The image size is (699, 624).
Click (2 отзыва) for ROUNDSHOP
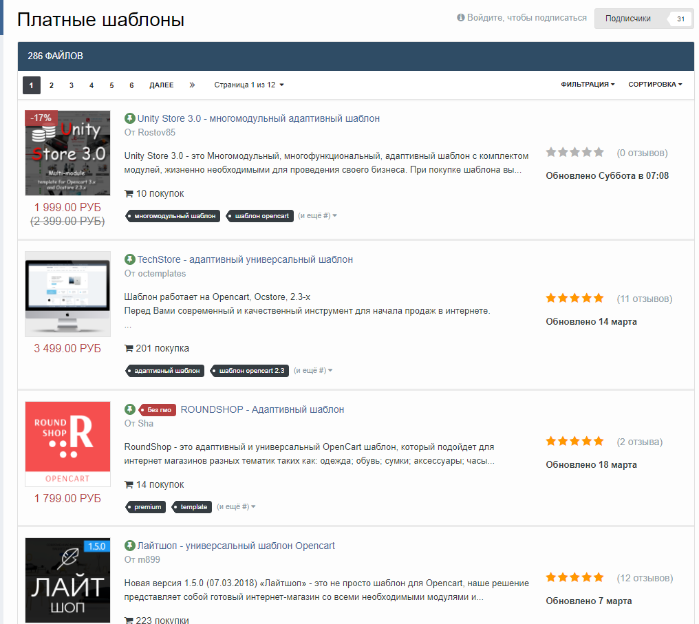640,442
